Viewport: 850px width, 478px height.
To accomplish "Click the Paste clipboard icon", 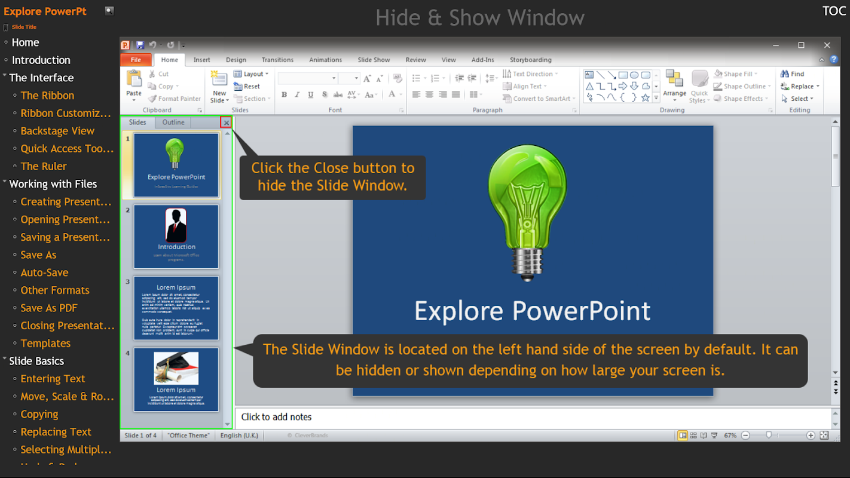I will [134, 79].
